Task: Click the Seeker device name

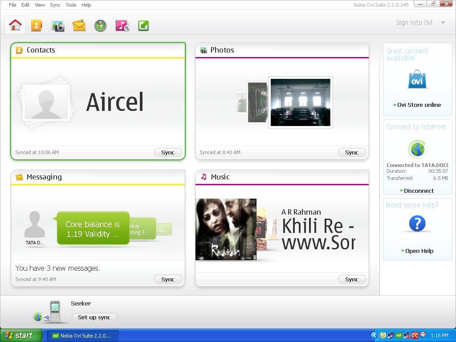Action: [x=81, y=303]
